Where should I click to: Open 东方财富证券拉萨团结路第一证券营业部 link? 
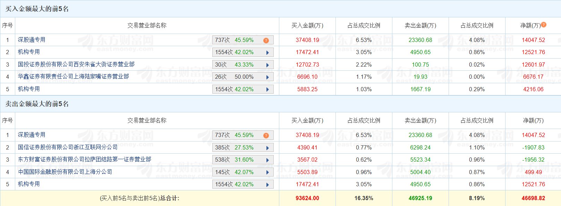(84, 160)
